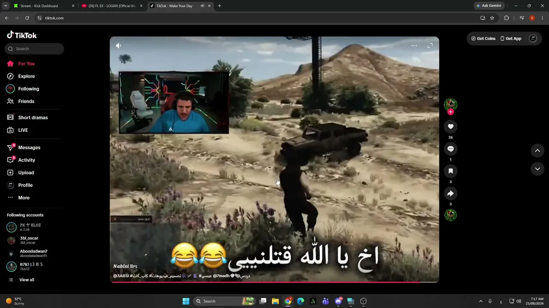Open Short dramas in the sidebar
Viewport: 549px width, 308px height.
point(33,118)
